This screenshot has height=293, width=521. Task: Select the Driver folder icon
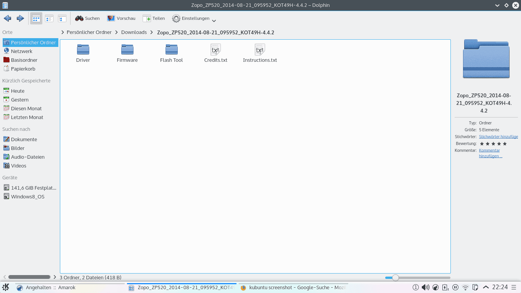(83, 49)
